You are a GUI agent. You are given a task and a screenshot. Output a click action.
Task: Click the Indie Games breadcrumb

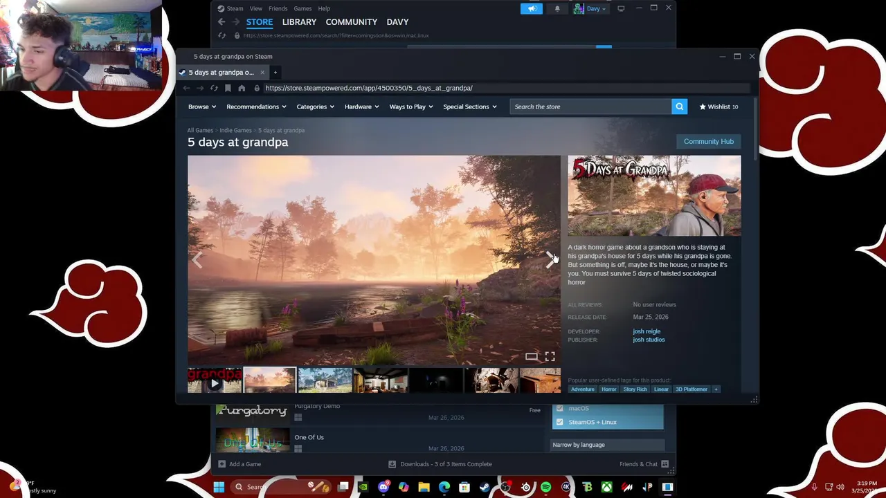235,130
